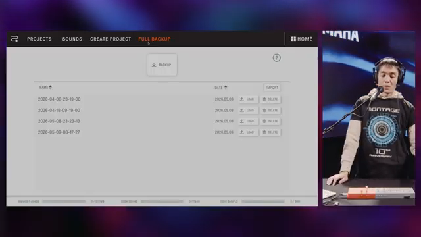This screenshot has height=237, width=421.
Task: Click the middle status progress bar
Action: click(x=162, y=201)
